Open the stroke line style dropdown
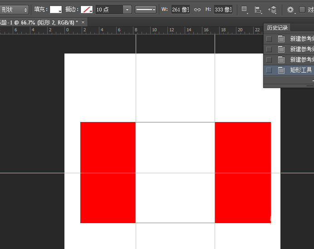Screen dimensions: 314x249 [x=146, y=10]
